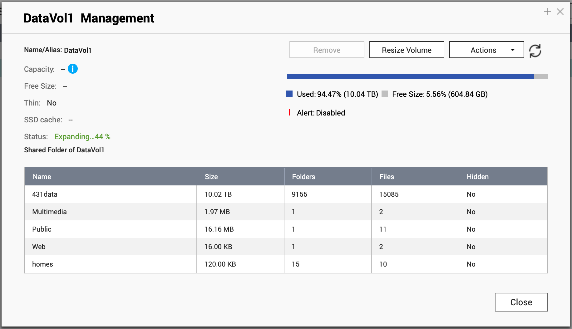Click the Close button
Viewport: 572px width, 329px height.
[521, 302]
